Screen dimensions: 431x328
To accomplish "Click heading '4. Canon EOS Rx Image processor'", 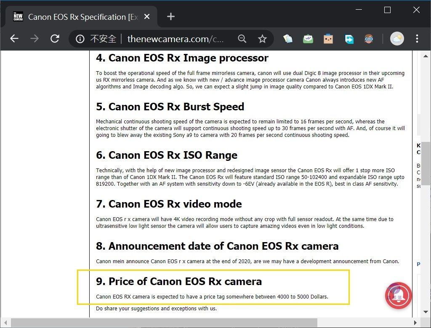I will (x=182, y=58).
